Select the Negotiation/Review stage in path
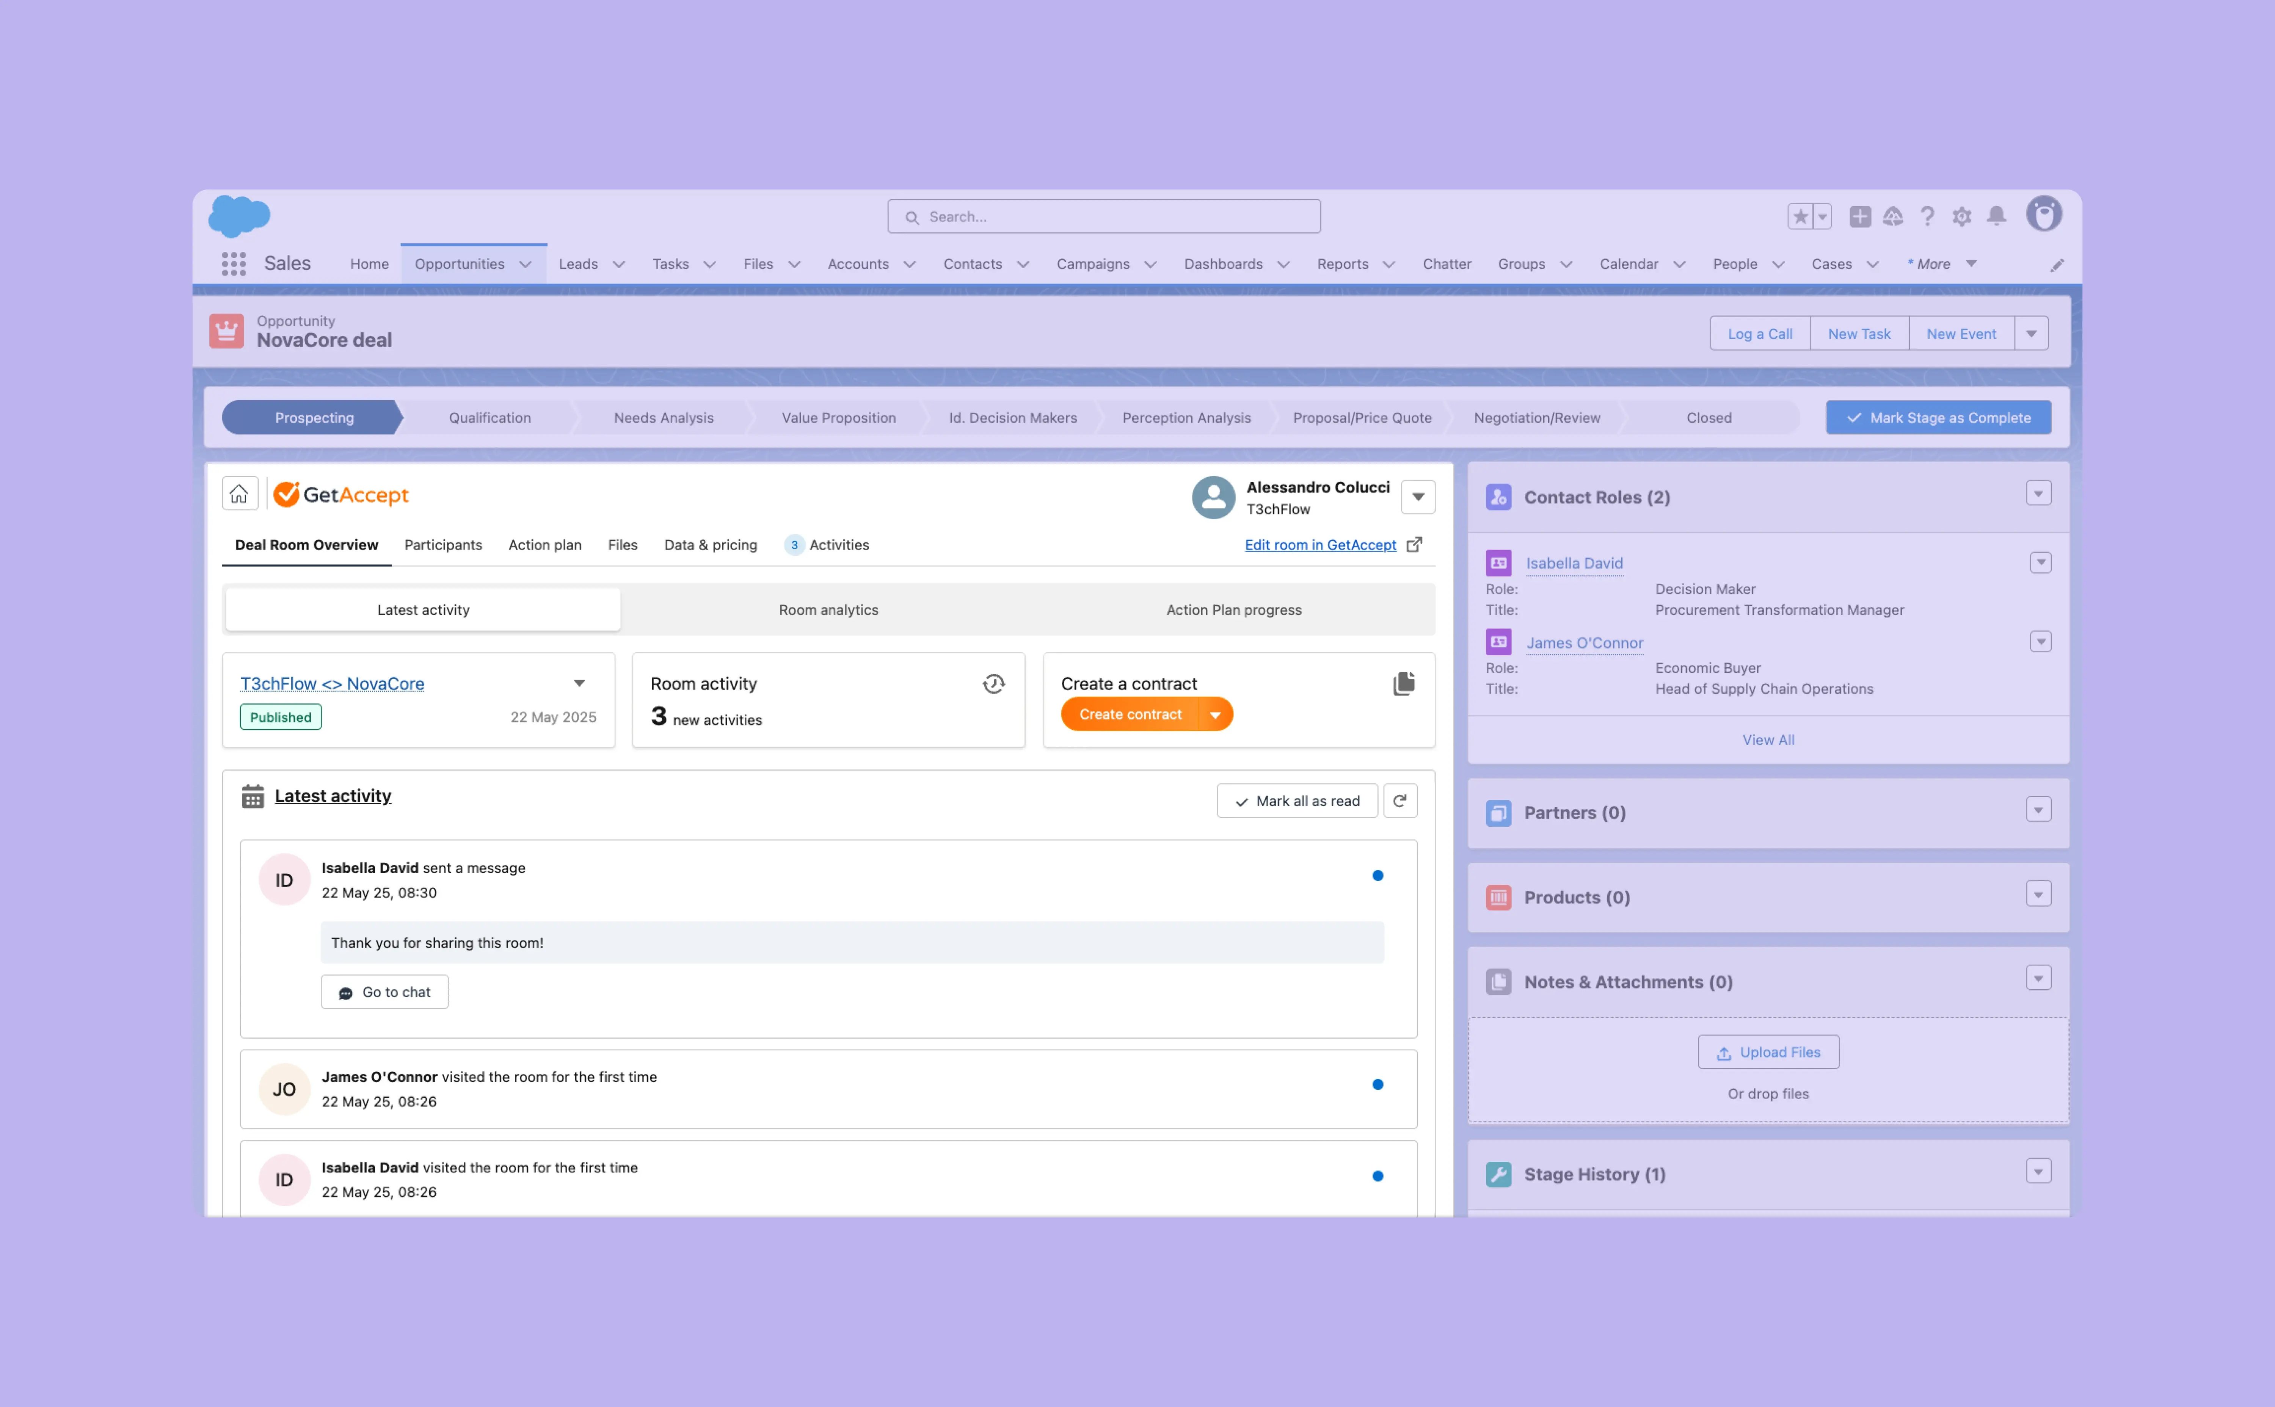The image size is (2275, 1407). [x=1537, y=418]
